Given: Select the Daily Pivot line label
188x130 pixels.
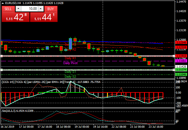Looking at the screenshot, I should tap(71, 63).
